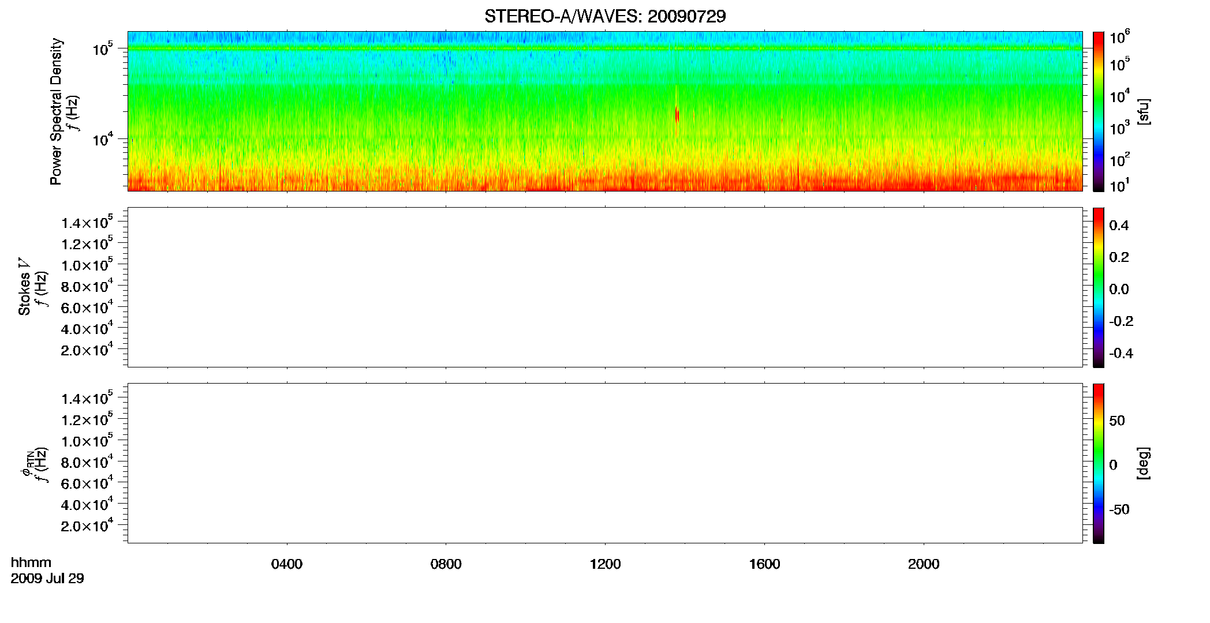
Task: Click the [sfu] color bar unit label
Action: coord(1143,112)
